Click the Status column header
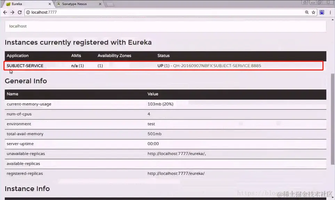 tap(163, 56)
